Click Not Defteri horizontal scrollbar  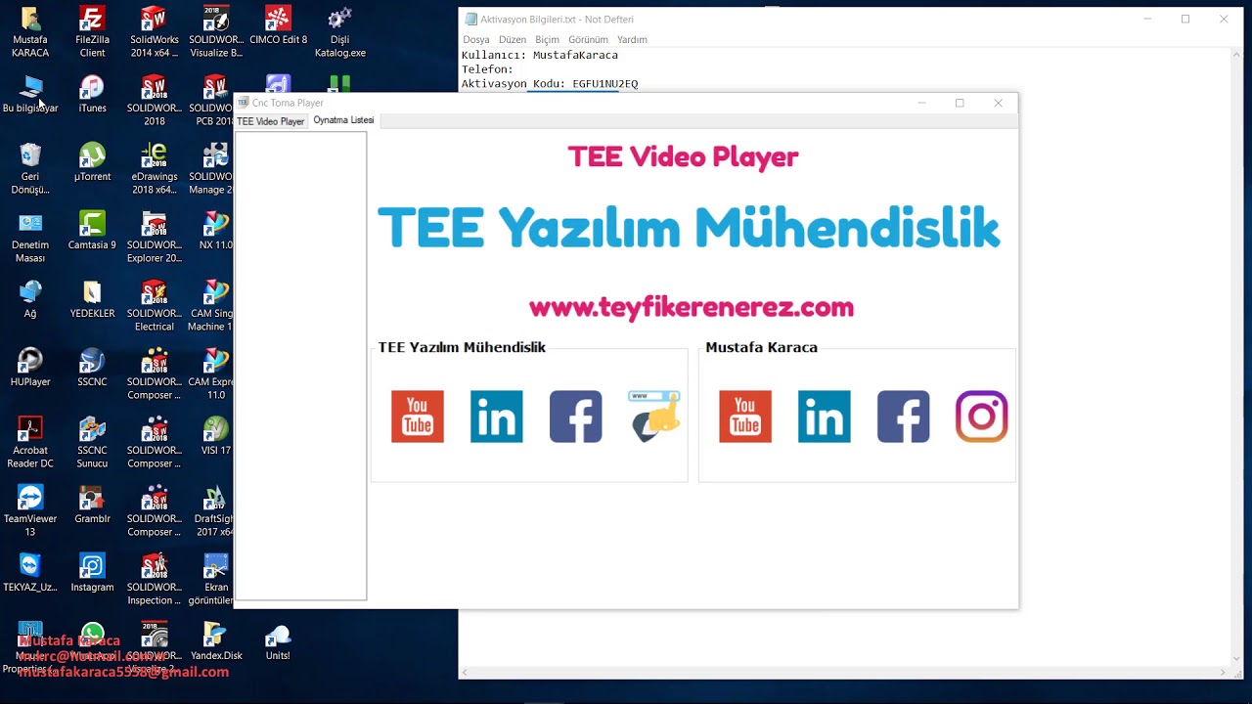[x=845, y=673]
